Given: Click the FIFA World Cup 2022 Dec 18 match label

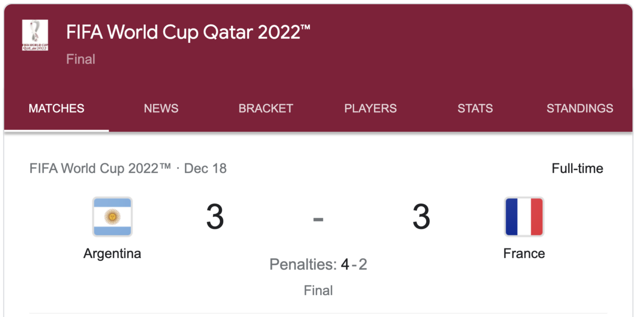Looking at the screenshot, I should (x=128, y=169).
